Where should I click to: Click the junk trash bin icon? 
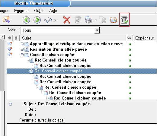coord(78,20)
